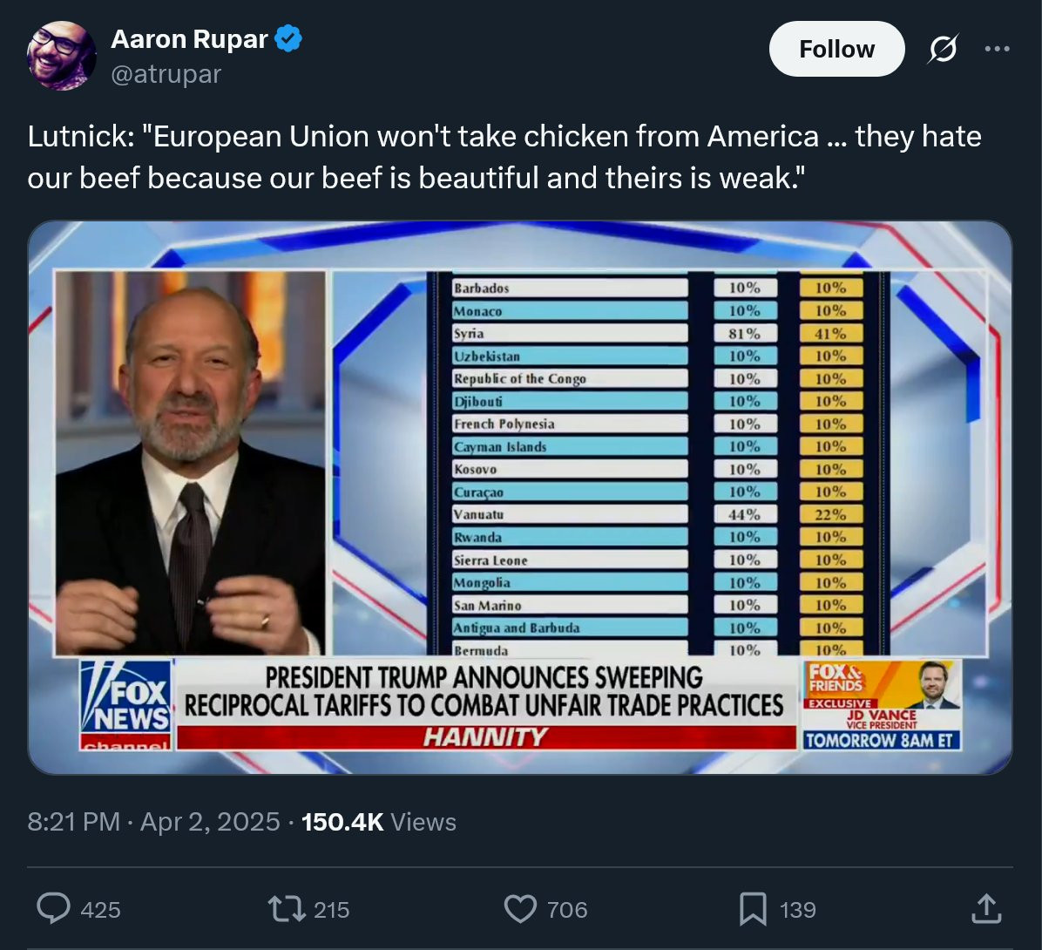
Task: Click the 706 likes count
Action: point(567,910)
